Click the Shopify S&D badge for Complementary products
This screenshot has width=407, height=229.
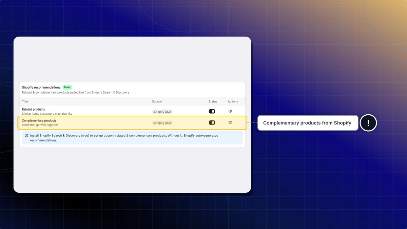162,123
